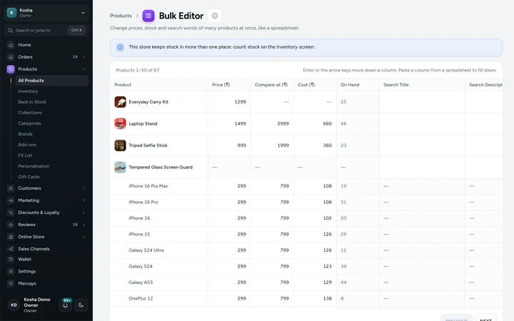The image size is (514, 321).
Task: Click Products 1–50 of 67 text
Action: tap(138, 70)
